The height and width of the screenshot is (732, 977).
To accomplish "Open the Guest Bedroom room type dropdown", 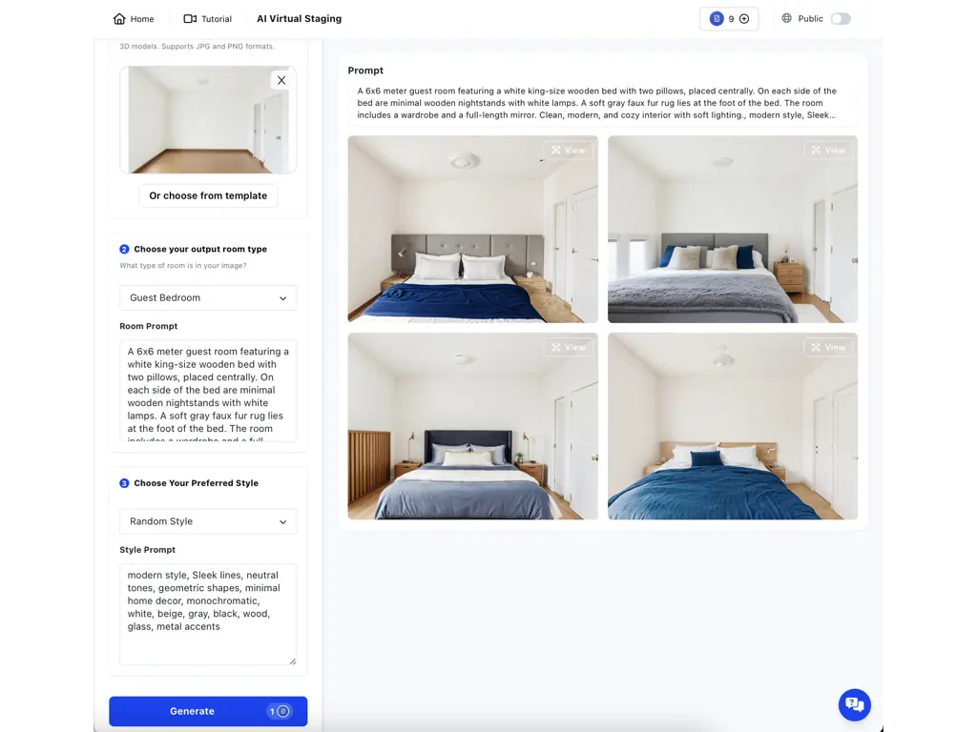I will coord(208,297).
